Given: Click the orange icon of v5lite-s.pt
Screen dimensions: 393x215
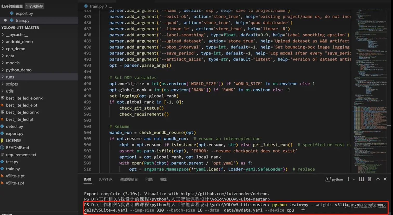Looking at the screenshot, I should tap(2, 183).
